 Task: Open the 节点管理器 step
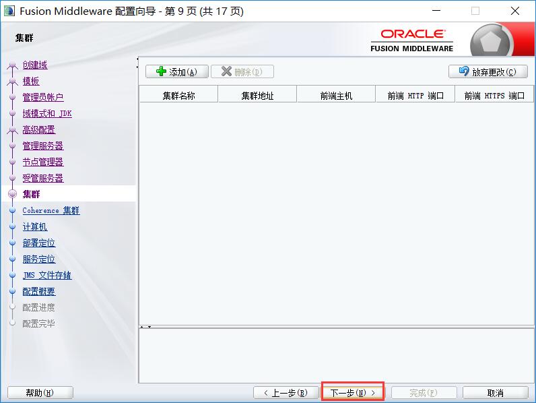(43, 162)
